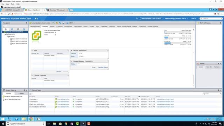Close the Alarms panel
The width and height of the screenshot is (224, 126).
pos(220,64)
